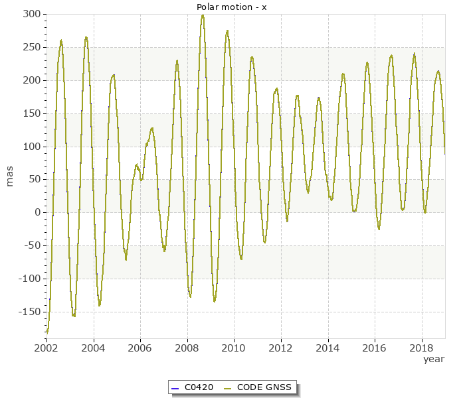Click the small curve peak just before 2006
The image size is (465, 398).
coord(136,165)
